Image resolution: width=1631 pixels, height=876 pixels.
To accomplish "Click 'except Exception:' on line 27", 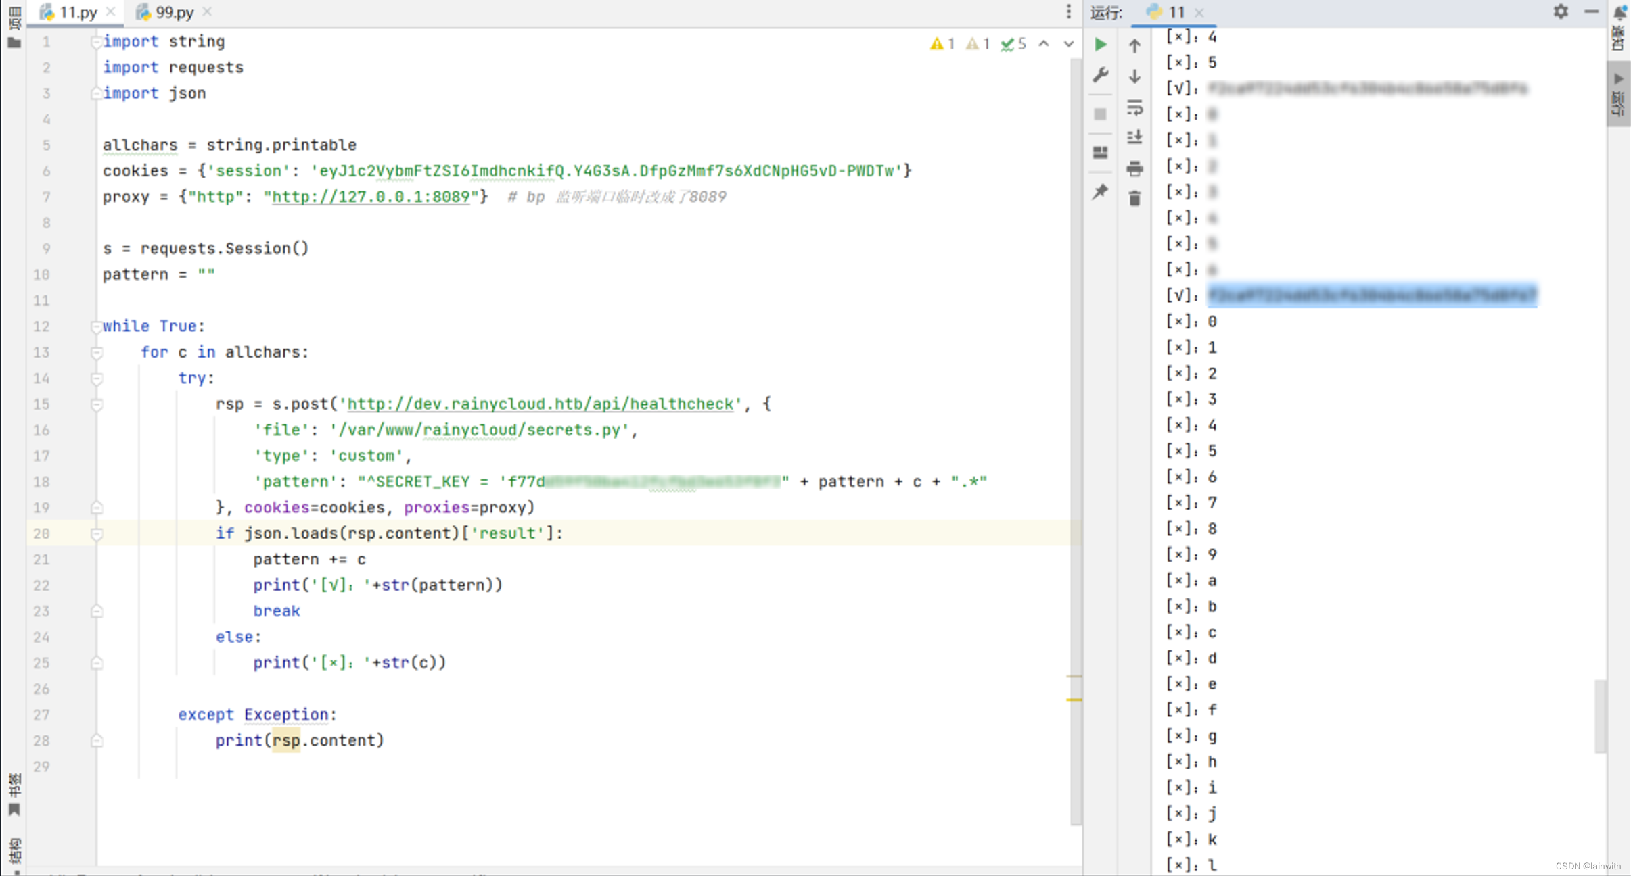I will click(x=258, y=714).
